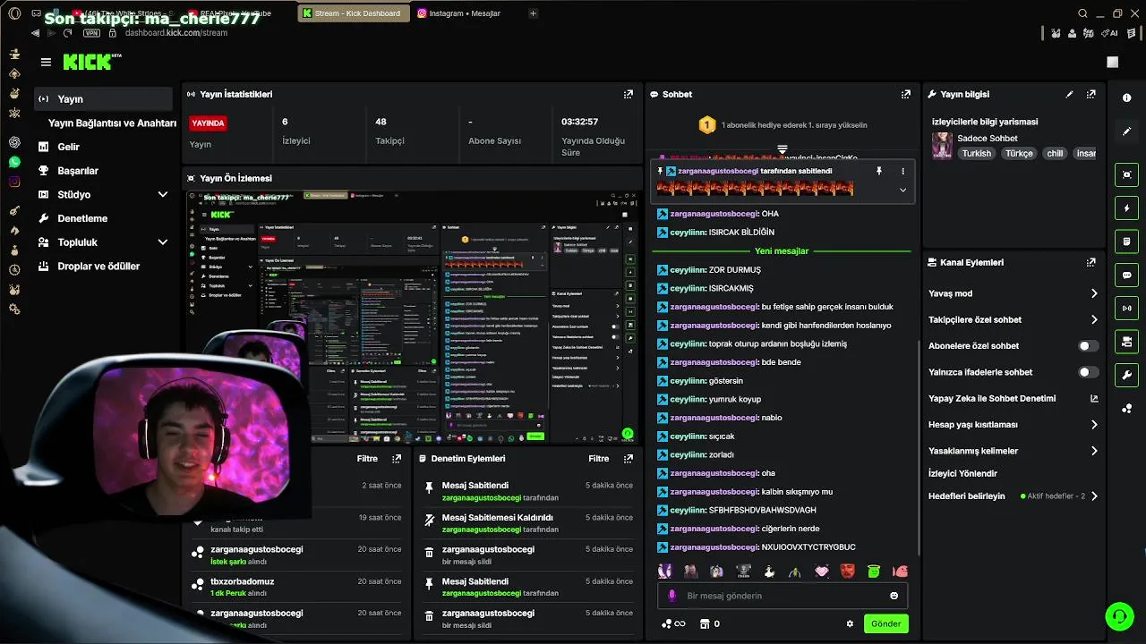Screen dimensions: 1146x644
Task: Switch to Stream - Kick Dashboard tab
Action: (353, 13)
